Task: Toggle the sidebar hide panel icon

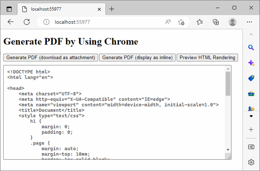Action: click(251, 147)
